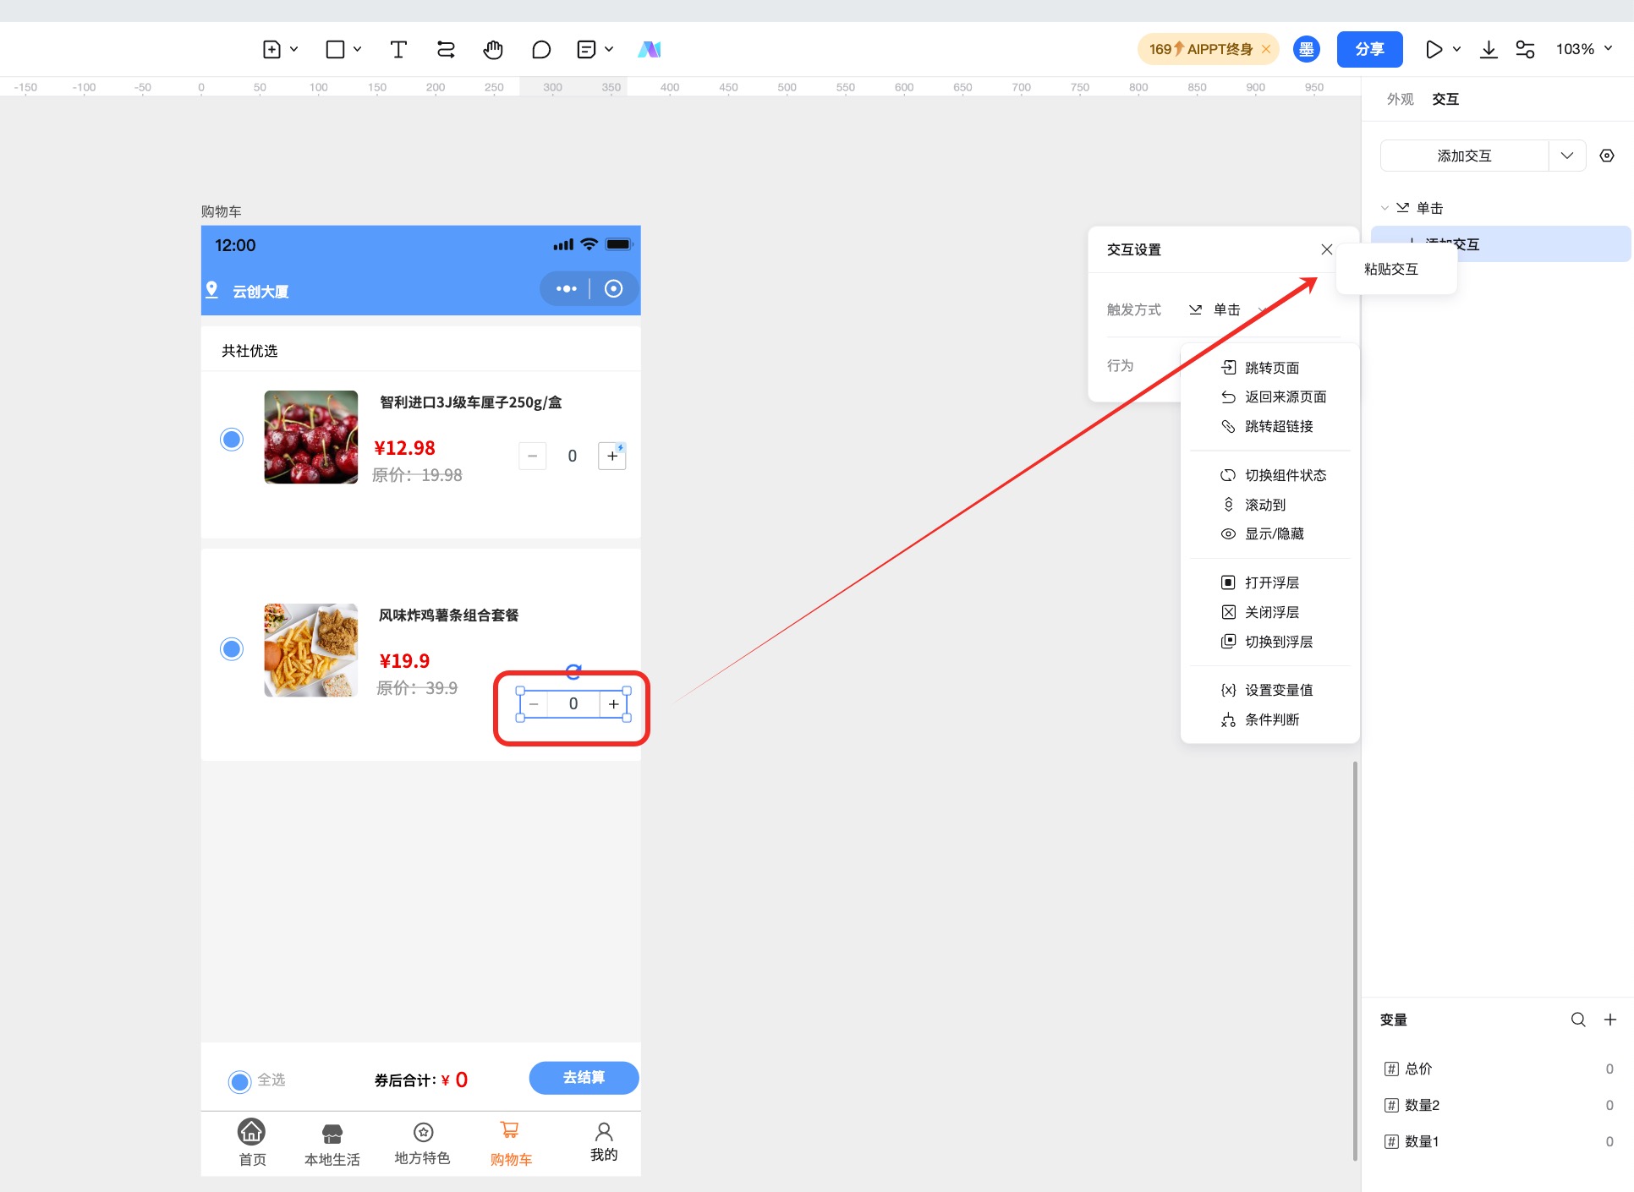1634x1192 pixels.
Task: Click the 地方特色 nav icon
Action: click(x=423, y=1132)
